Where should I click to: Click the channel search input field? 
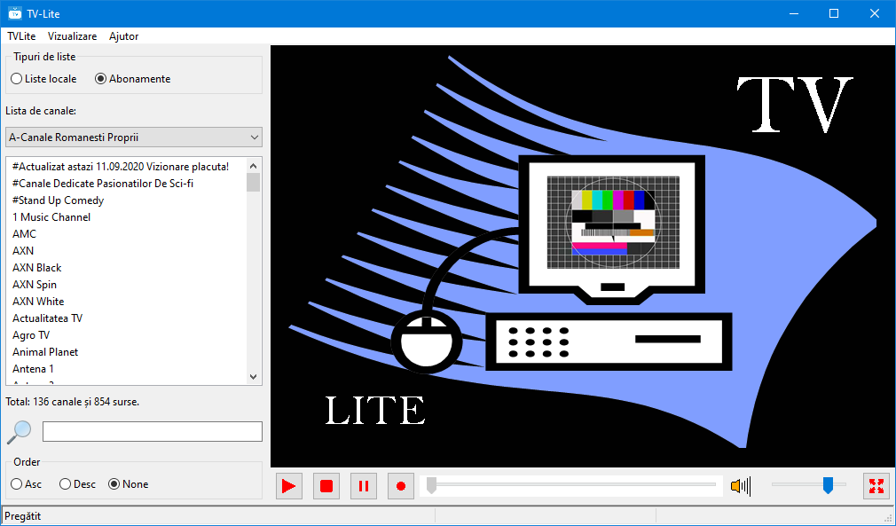153,431
